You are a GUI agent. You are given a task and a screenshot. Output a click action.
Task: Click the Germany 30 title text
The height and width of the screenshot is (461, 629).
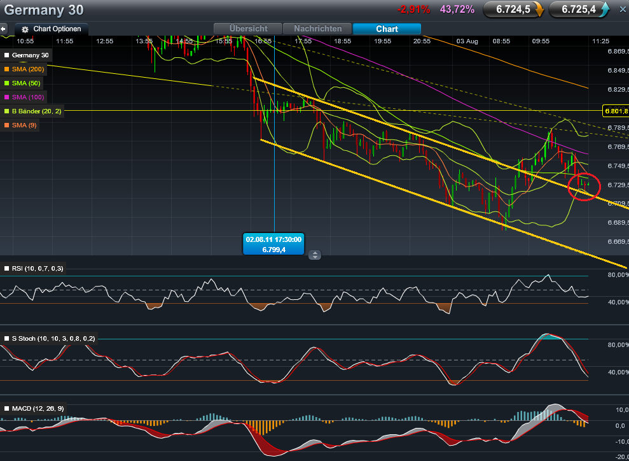point(44,10)
